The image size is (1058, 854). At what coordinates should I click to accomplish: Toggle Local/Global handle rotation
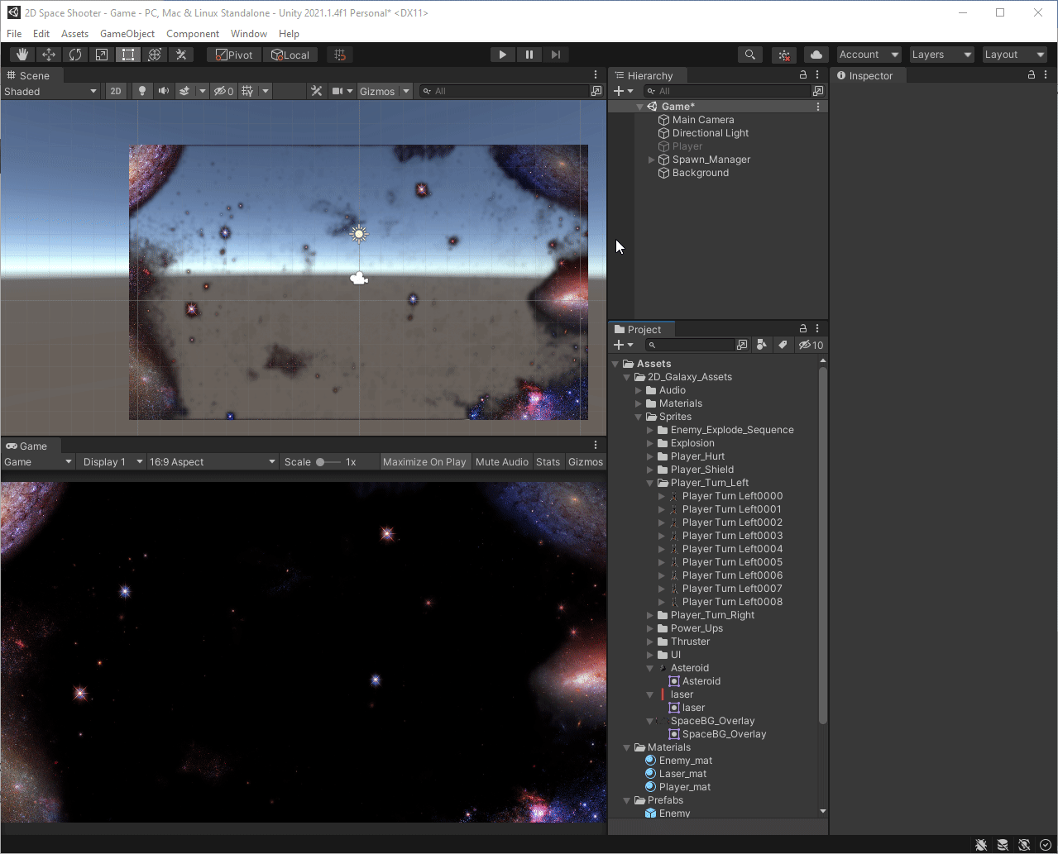(x=290, y=55)
